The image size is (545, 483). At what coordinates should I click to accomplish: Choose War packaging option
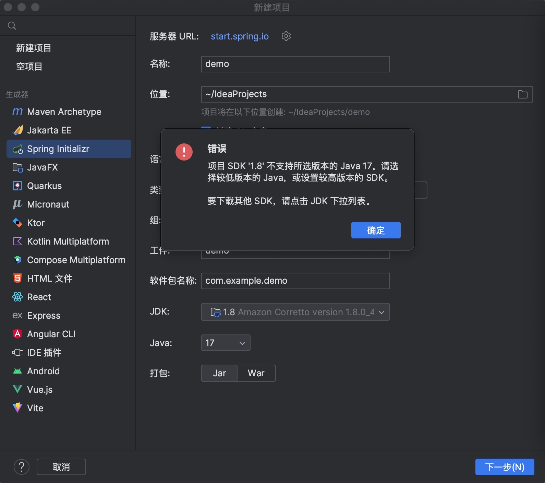[256, 373]
